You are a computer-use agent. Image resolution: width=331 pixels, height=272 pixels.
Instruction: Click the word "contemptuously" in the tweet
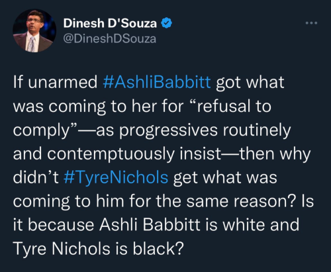coord(111,154)
